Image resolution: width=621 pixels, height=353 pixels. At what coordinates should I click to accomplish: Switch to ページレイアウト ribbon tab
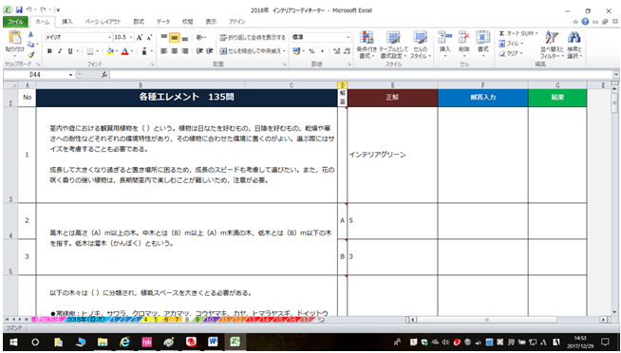click(x=103, y=22)
